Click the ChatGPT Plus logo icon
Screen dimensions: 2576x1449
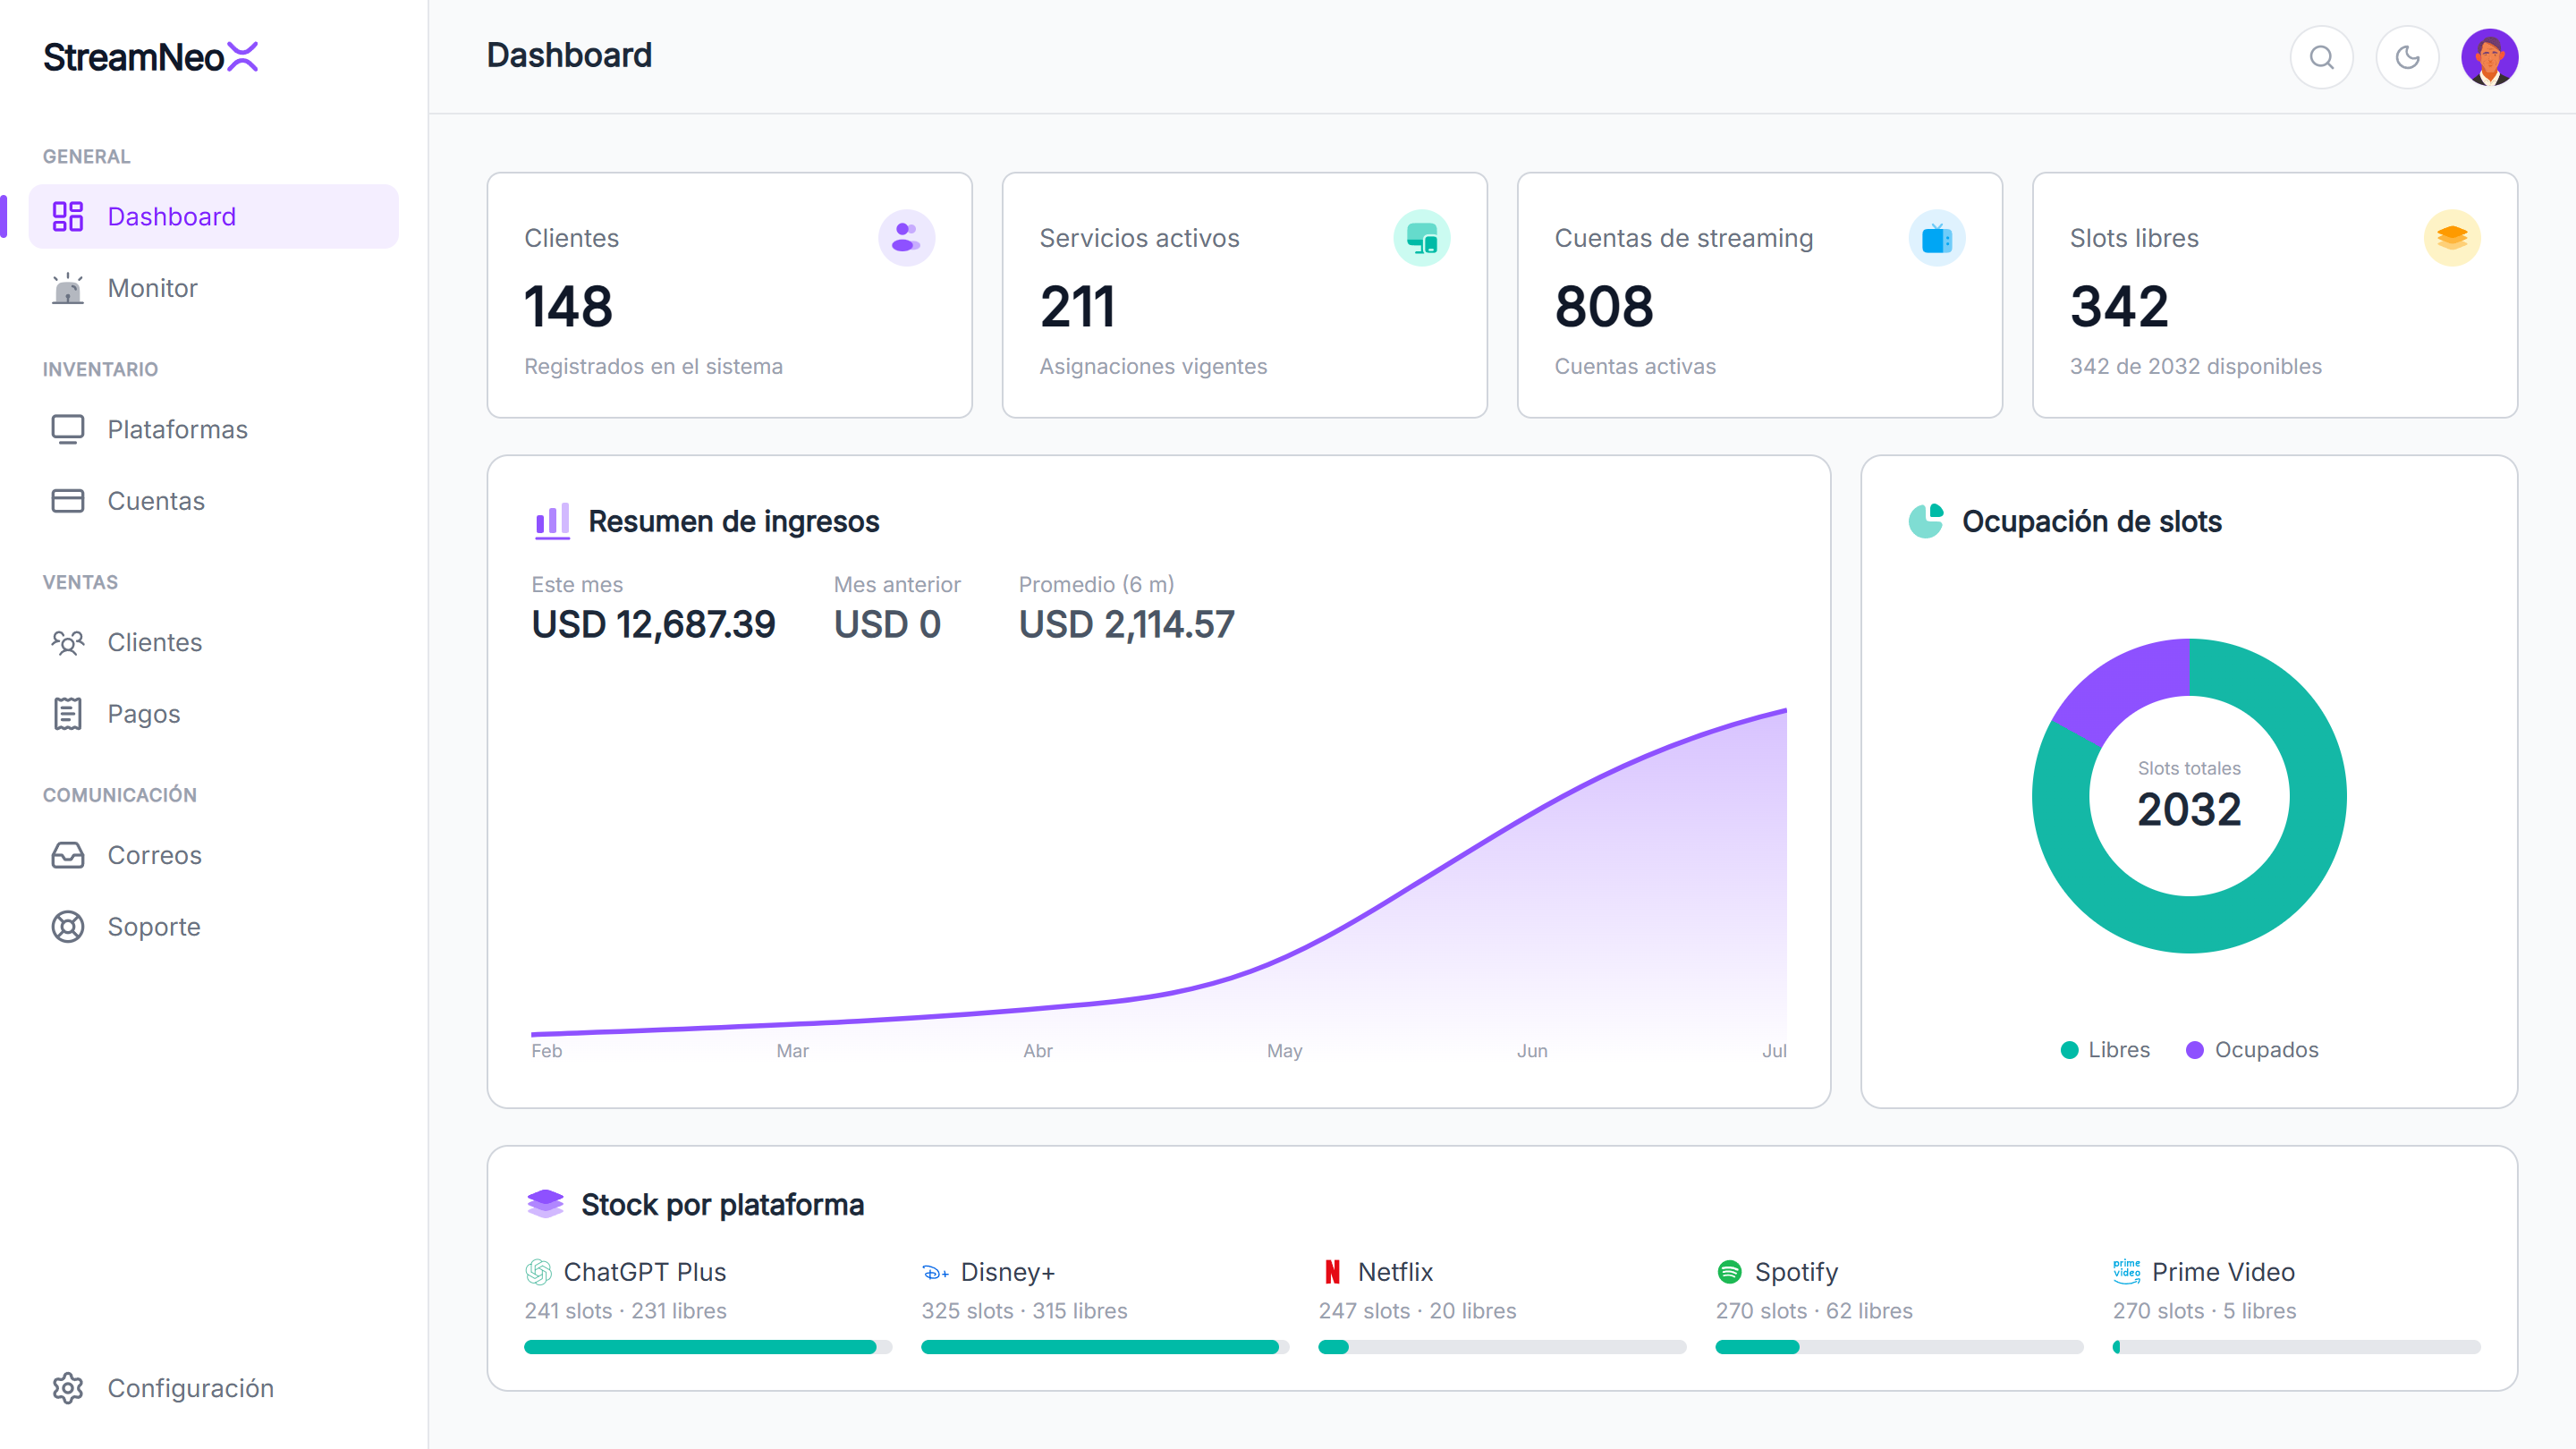[x=538, y=1272]
